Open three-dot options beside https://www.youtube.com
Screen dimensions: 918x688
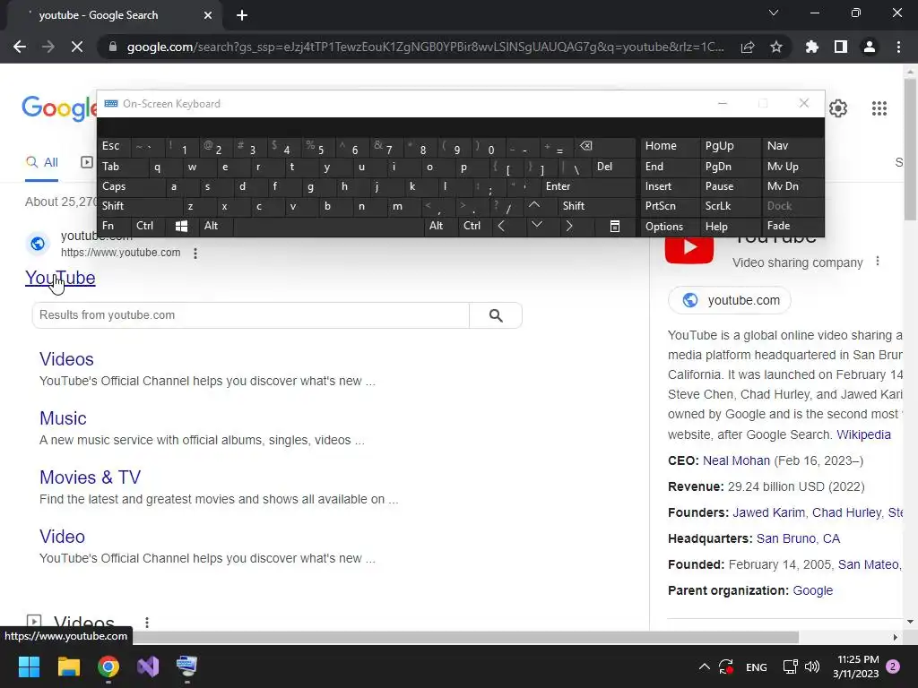195,254
